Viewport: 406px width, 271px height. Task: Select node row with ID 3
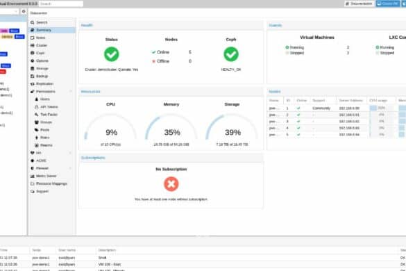[337, 122]
